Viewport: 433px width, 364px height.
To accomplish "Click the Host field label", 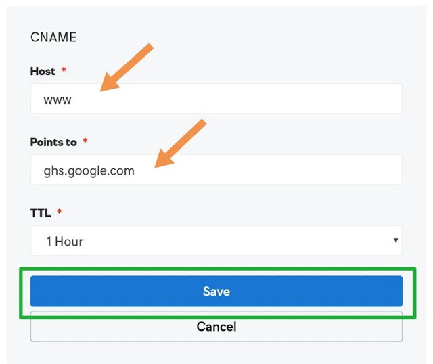I will pyautogui.click(x=43, y=71).
